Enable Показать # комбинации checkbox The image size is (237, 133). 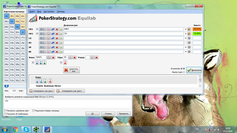click(x=5, y=114)
